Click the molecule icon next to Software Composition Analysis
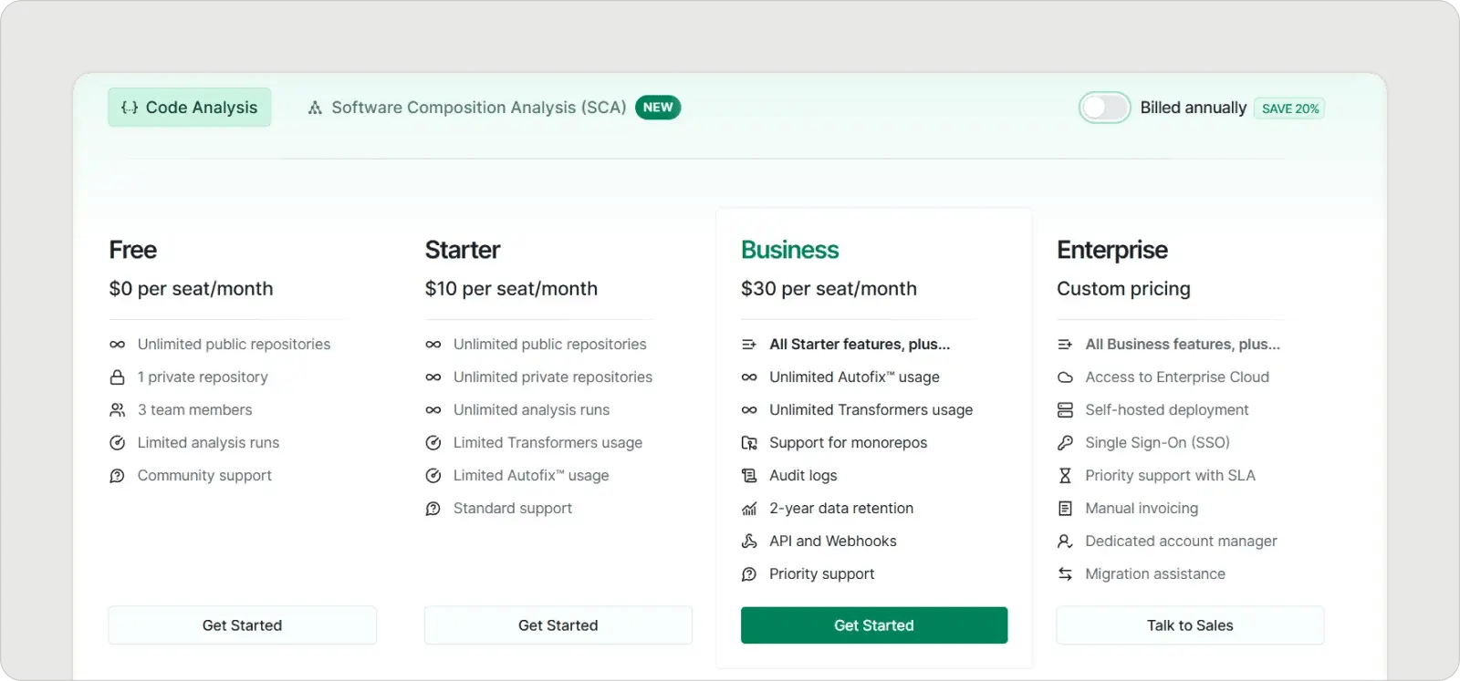The image size is (1460, 681). 314,107
